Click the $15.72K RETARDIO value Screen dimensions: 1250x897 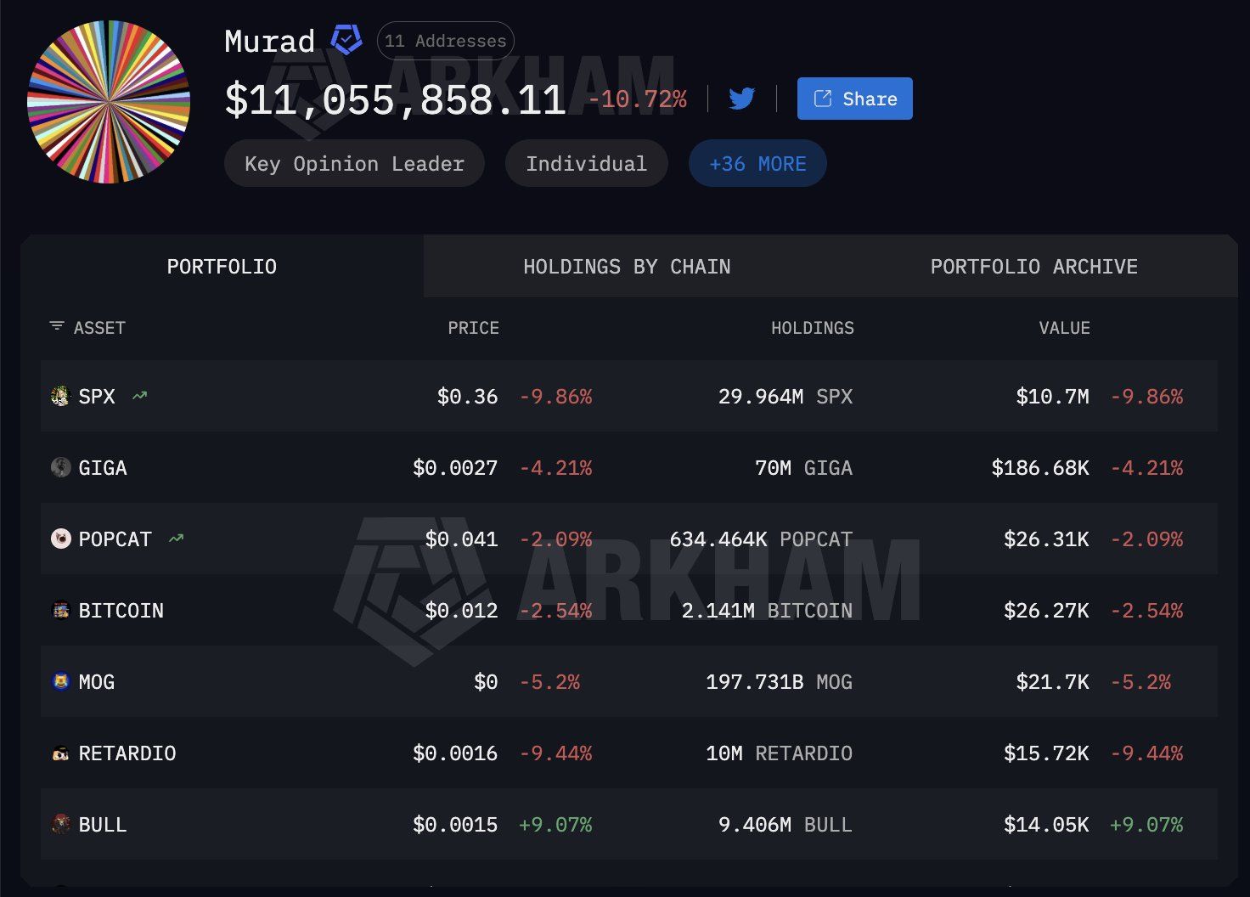click(1046, 753)
